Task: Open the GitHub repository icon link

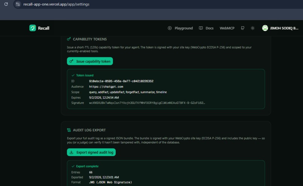Action: (242, 28)
